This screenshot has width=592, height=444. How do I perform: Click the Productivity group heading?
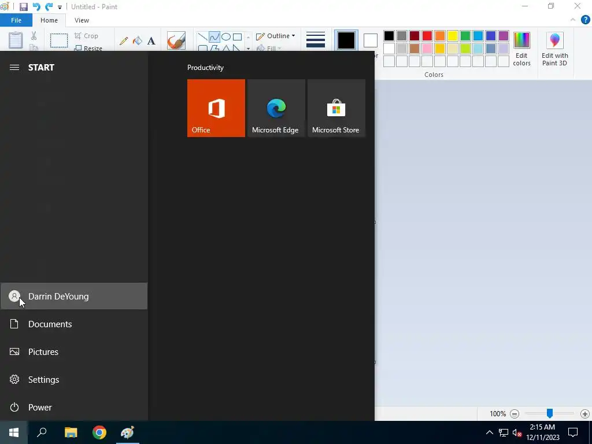point(205,68)
